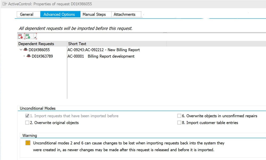Click the ActiveControl window title icon
Image resolution: width=266 pixels, height=160 pixels.
pyautogui.click(x=5, y=4)
